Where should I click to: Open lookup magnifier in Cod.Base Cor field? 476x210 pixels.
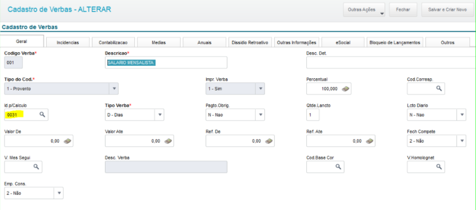[338, 166]
